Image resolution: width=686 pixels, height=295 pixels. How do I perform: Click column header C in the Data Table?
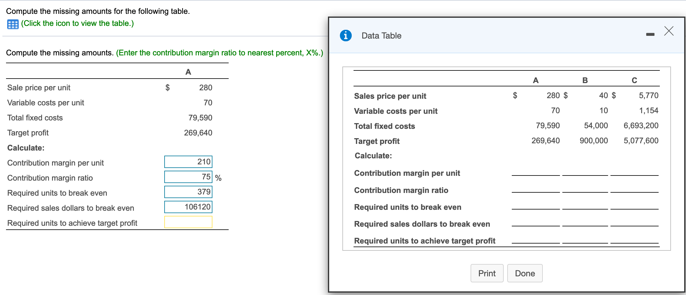point(634,80)
